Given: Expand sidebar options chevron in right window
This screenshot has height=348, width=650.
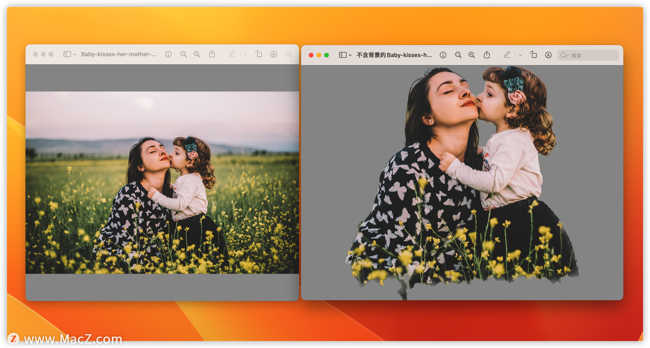Looking at the screenshot, I should click(x=350, y=55).
